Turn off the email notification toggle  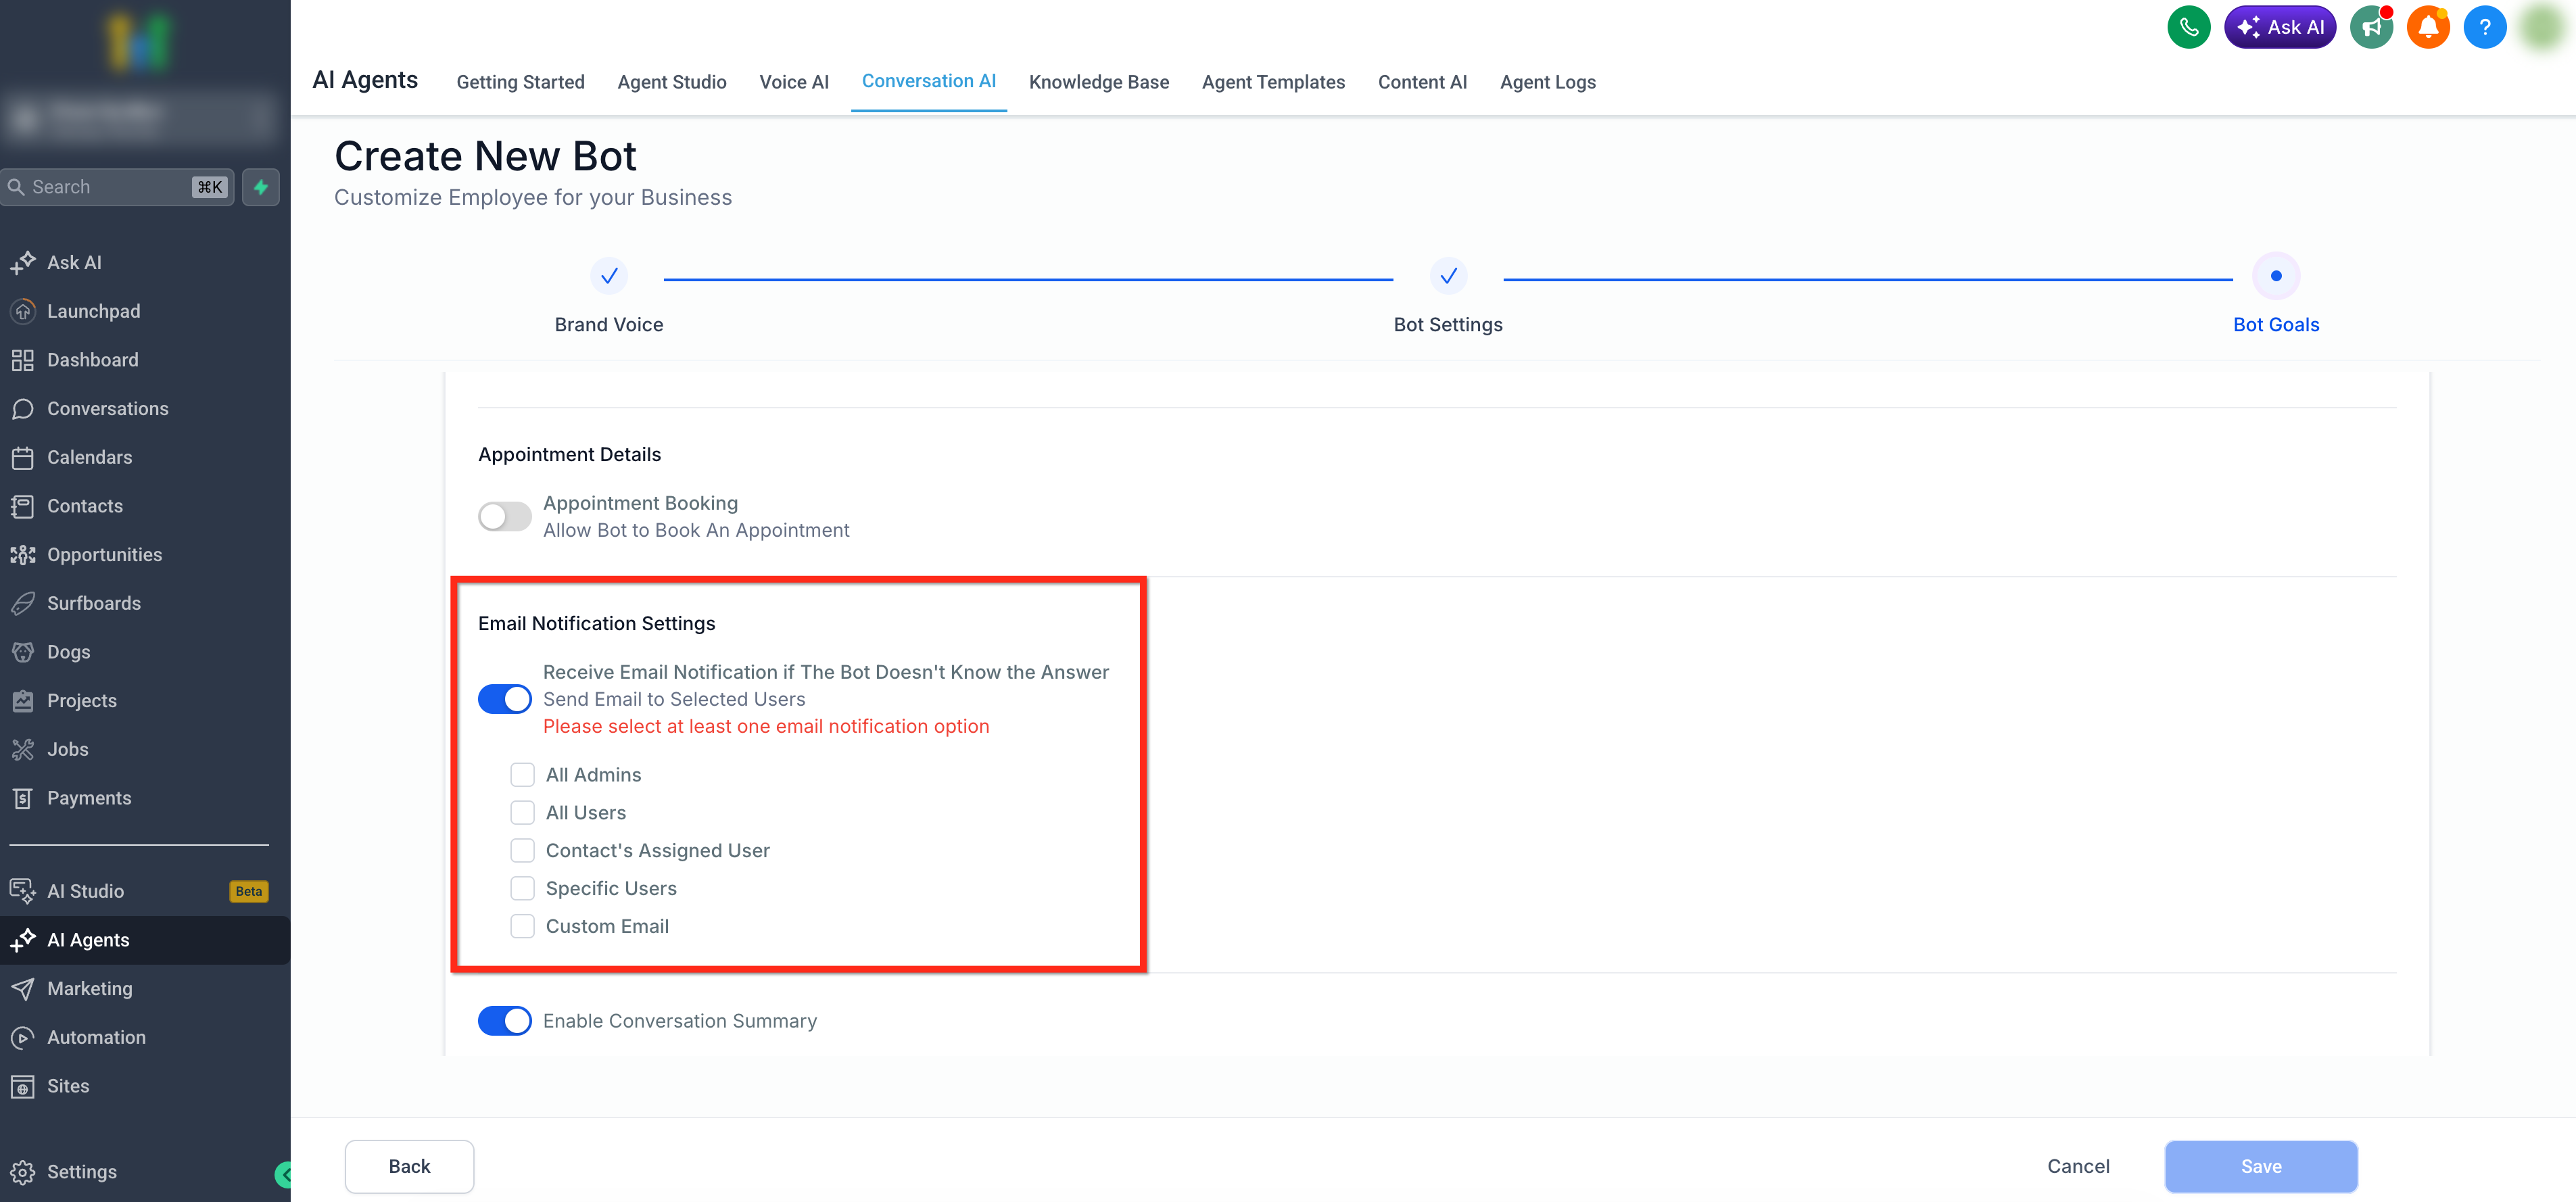pos(505,699)
